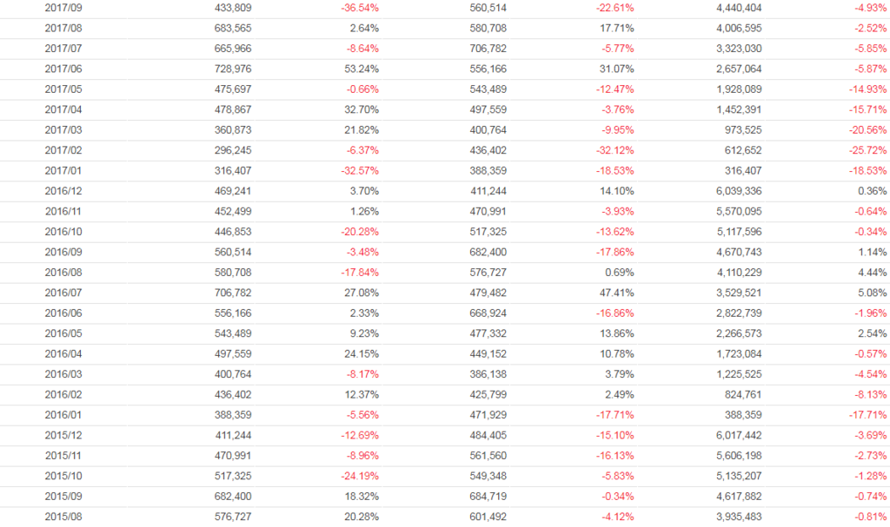Click the 2015/08 date cell
This screenshot has height=527, width=890.
click(63, 517)
